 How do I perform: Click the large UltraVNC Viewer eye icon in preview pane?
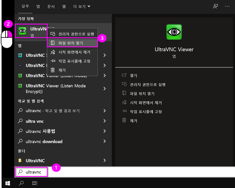[174, 32]
